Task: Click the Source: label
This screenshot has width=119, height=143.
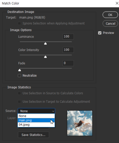Action: (x=11, y=111)
